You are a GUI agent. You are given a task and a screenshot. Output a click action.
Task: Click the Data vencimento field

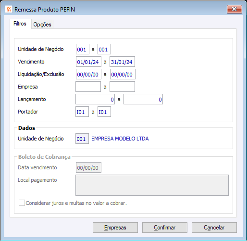[x=88, y=167]
